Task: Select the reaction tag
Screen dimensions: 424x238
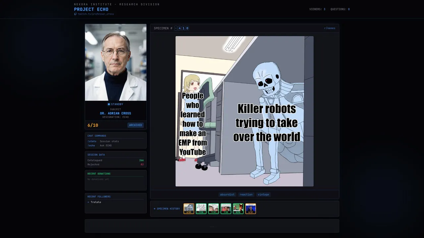Action: 246,195
